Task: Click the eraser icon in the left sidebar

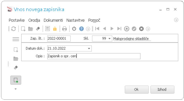Action: (16, 67)
